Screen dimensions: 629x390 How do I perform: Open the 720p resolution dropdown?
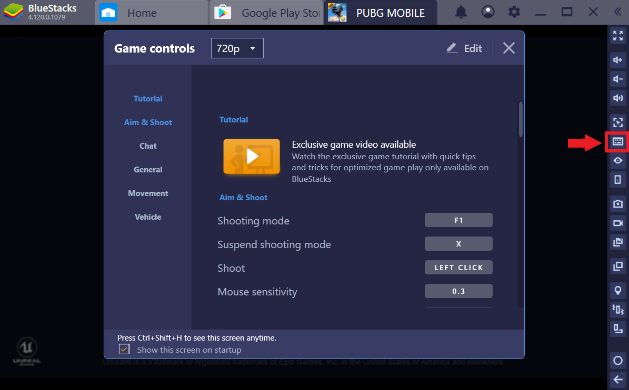(x=237, y=48)
